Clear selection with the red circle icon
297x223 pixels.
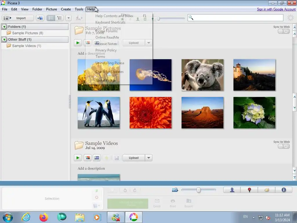(x=97, y=197)
